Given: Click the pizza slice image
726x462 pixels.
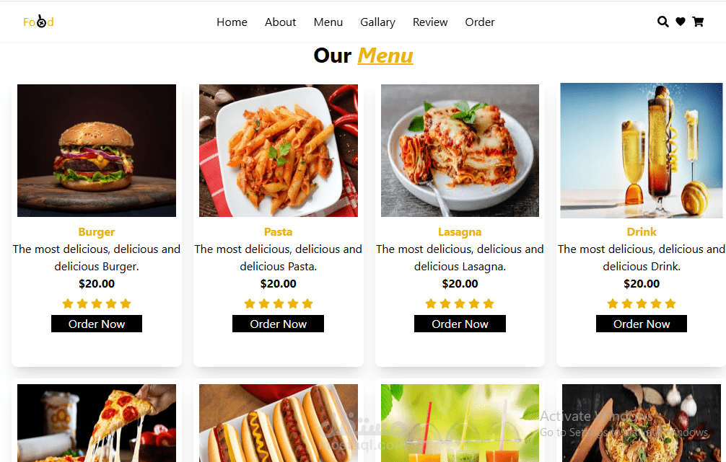Looking at the screenshot, I should point(97,422).
